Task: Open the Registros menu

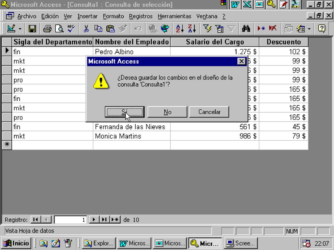Action: pyautogui.click(x=141, y=16)
